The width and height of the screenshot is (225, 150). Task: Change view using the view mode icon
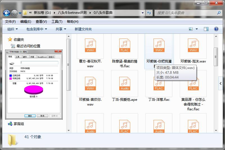click(191, 29)
